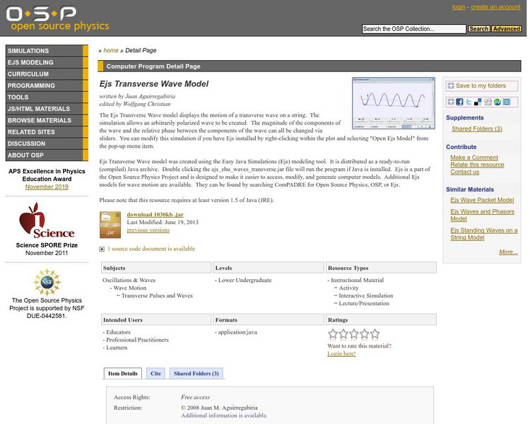The width and height of the screenshot is (530, 424).
Task: Click the NSF logo
Action: (47, 282)
